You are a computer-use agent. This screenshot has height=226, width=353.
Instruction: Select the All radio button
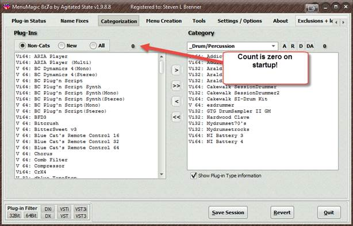click(97, 46)
